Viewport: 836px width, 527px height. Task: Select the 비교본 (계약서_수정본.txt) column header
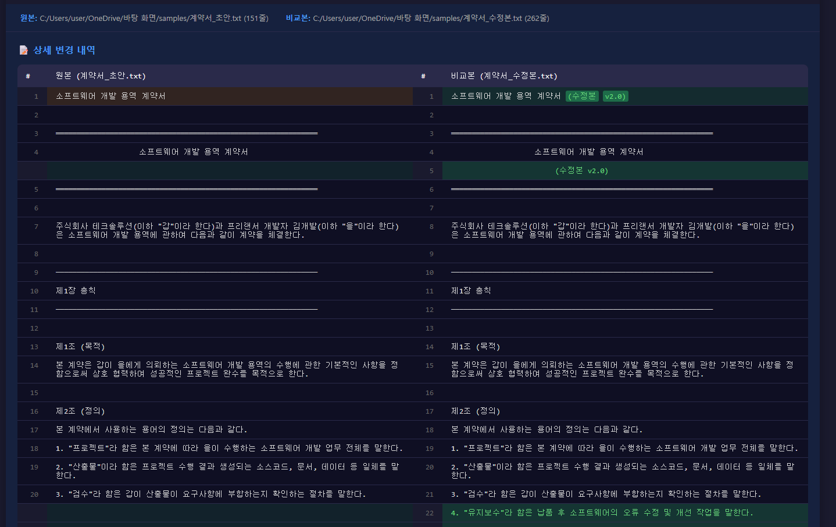[x=504, y=76]
